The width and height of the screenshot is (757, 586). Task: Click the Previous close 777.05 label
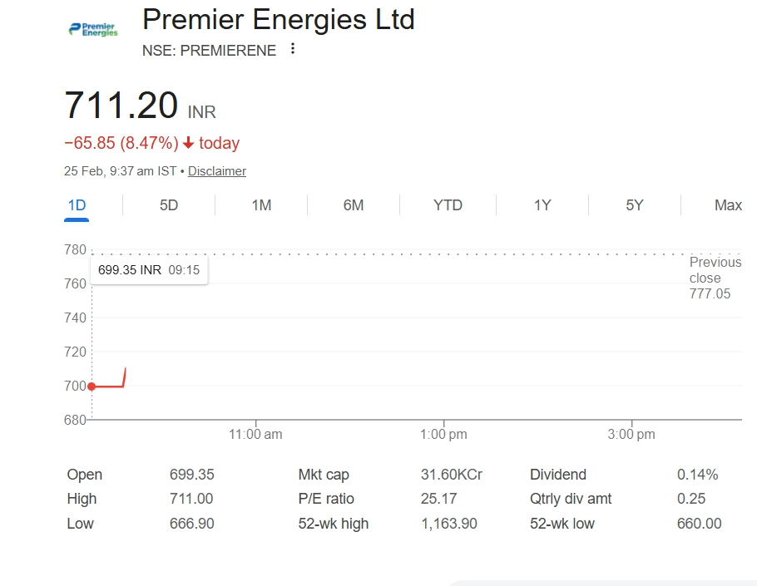click(x=714, y=278)
